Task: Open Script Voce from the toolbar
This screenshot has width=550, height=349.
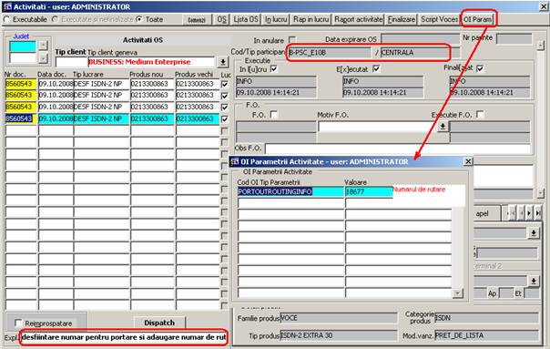Action: coord(440,19)
